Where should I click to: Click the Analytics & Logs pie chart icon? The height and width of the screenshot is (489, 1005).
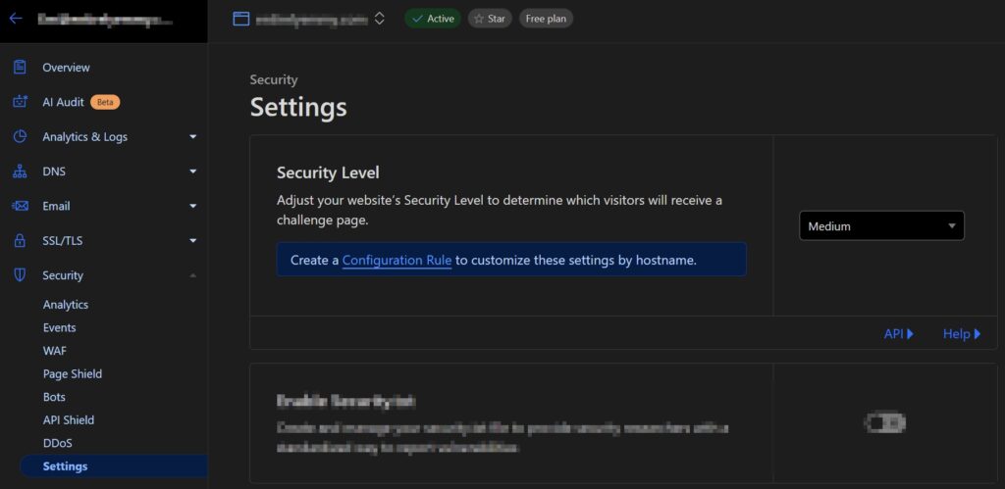click(20, 137)
